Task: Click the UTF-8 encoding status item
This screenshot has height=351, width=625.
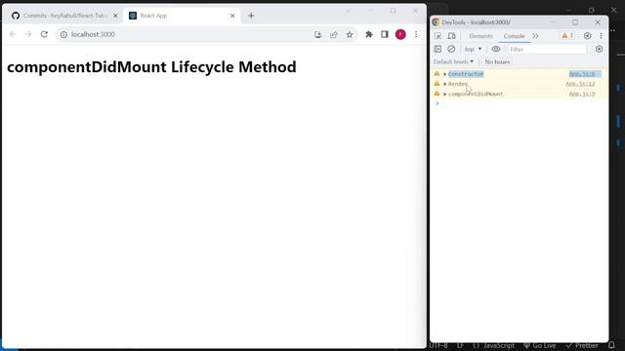Action: 438,345
